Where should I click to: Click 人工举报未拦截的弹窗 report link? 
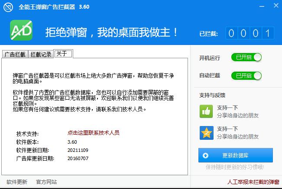[x=253, y=182]
